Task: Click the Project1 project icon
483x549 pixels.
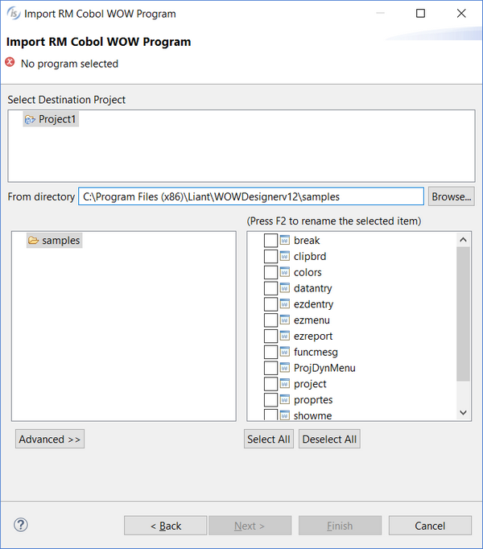Action: (30, 119)
